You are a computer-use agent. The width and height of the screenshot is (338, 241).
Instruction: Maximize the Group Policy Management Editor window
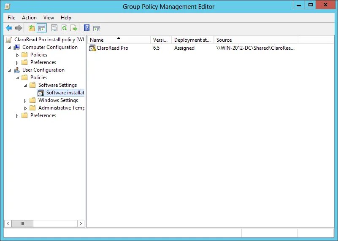click(311, 5)
